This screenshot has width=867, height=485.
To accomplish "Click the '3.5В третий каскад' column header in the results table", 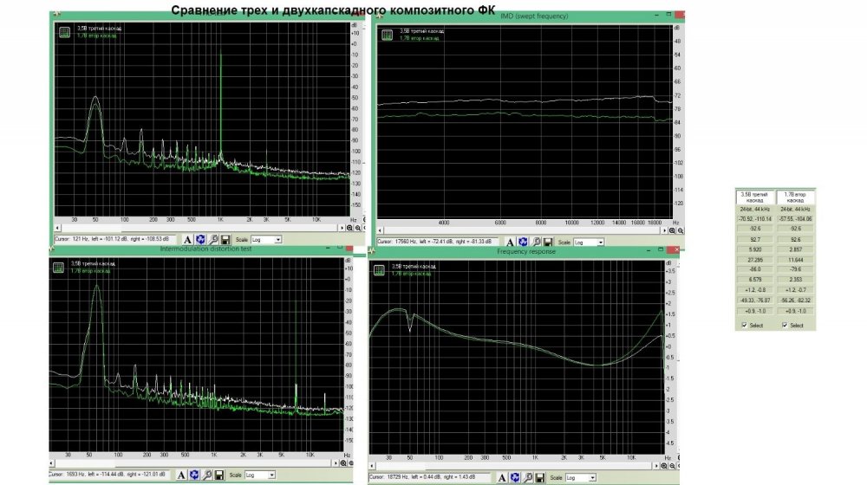I will tap(755, 197).
